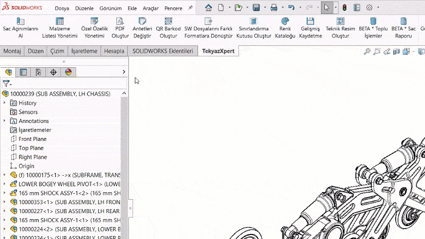Click QR Barkod Oluştur

tap(168, 28)
